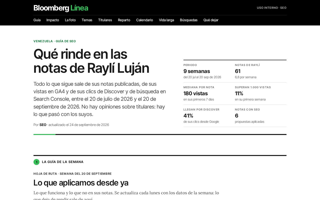Click the 6 notas con SEO value

point(236,116)
